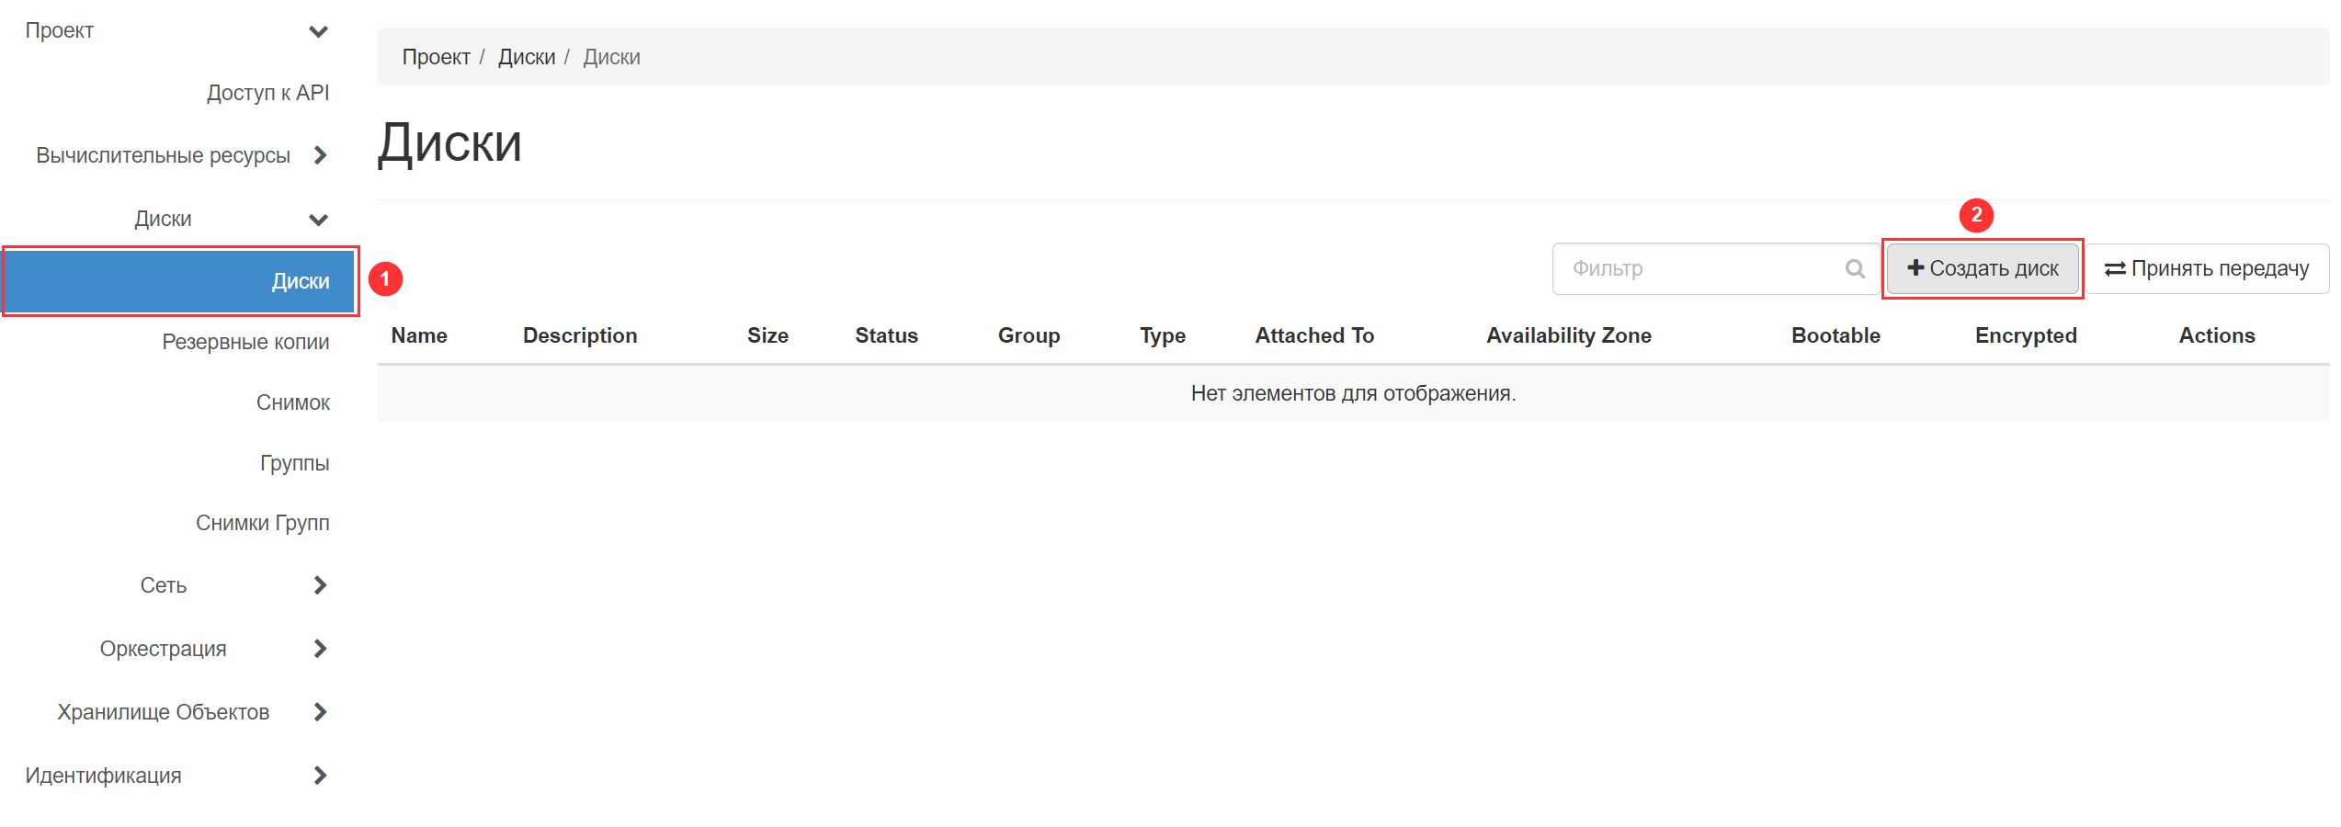Expand Хранилище Объектов section arrow

(319, 712)
